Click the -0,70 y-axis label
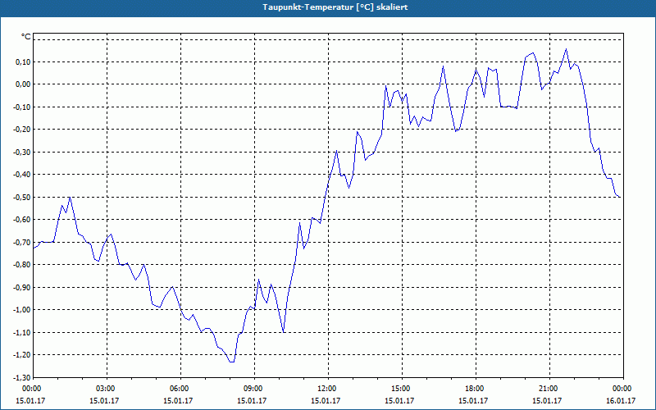Image resolution: width=656 pixels, height=410 pixels. (x=22, y=242)
